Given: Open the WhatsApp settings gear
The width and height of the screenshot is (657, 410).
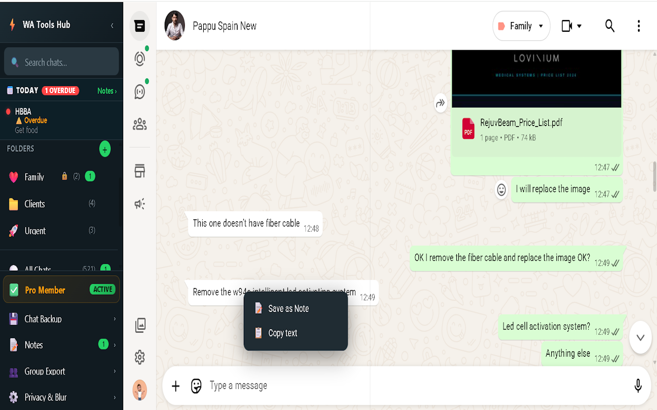Looking at the screenshot, I should [x=140, y=357].
